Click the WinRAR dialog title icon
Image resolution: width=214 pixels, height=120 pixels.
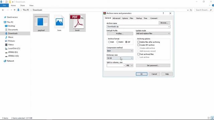coord(105,13)
